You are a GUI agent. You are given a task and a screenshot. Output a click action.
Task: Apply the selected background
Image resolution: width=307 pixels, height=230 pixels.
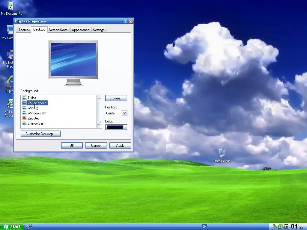click(120, 146)
